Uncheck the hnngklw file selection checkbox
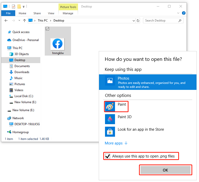 pyautogui.click(x=47, y=29)
